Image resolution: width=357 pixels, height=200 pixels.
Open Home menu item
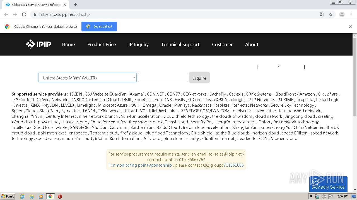point(68,44)
